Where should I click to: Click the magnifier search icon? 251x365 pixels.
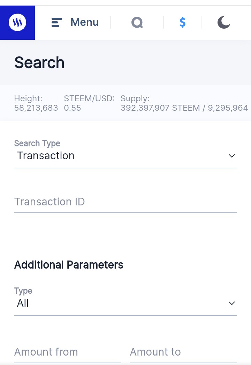(x=137, y=23)
